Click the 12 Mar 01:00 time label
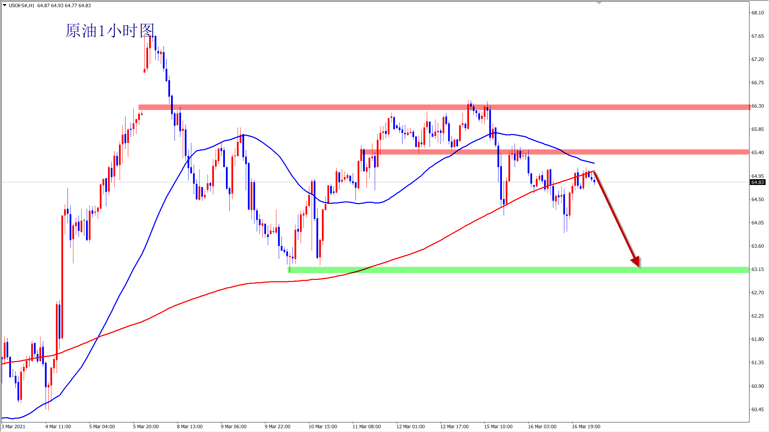This screenshot has height=432, width=769. 410,427
